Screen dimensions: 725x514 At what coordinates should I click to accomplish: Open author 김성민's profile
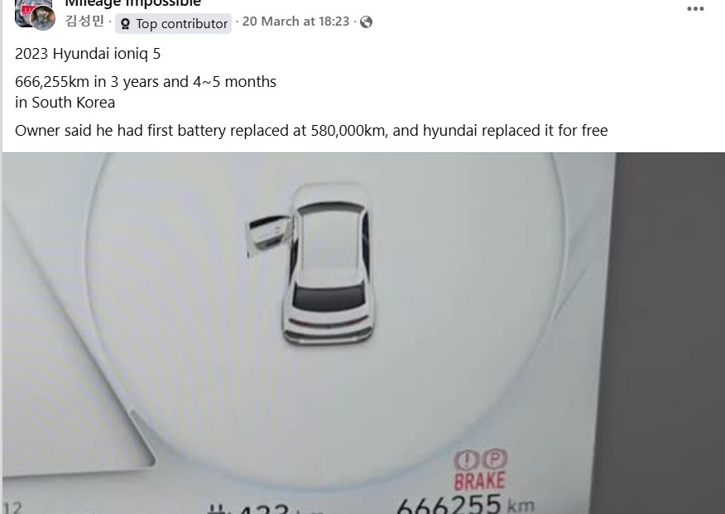click(x=84, y=22)
